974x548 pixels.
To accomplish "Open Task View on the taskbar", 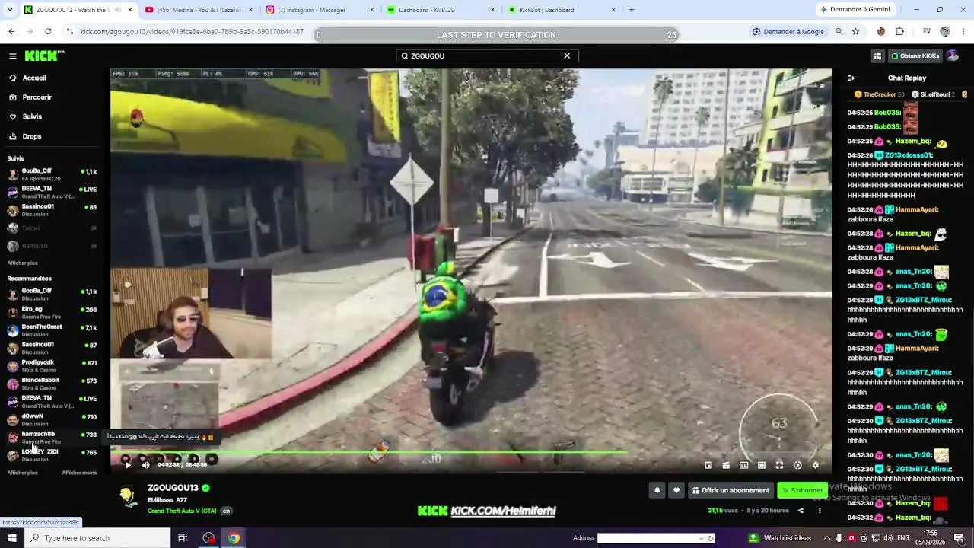I will pos(183,538).
